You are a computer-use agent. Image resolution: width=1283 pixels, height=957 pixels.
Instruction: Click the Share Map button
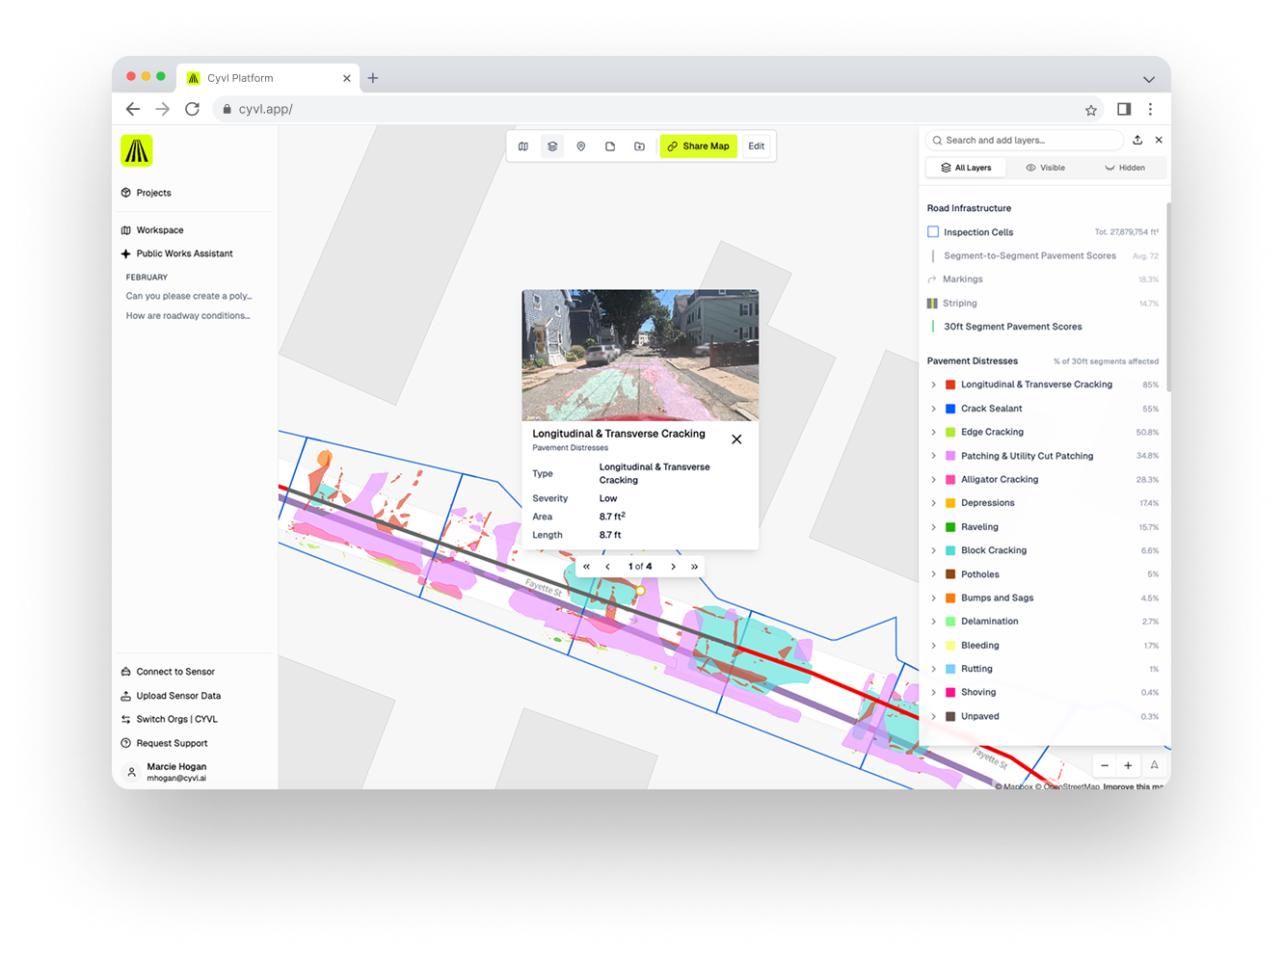click(x=699, y=146)
